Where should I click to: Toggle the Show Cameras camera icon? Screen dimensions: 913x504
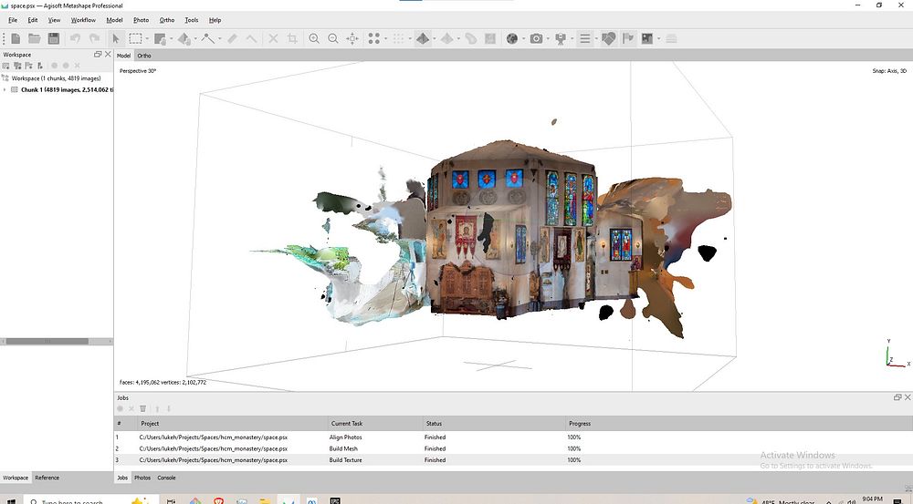(536, 38)
